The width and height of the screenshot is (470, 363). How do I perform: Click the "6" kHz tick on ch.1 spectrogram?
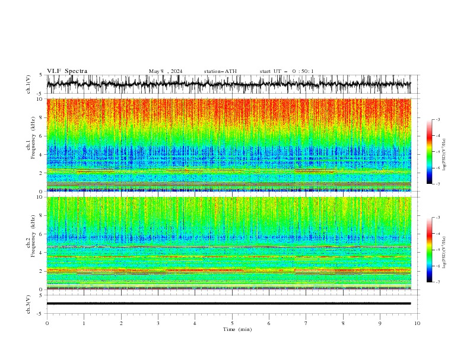click(x=41, y=136)
